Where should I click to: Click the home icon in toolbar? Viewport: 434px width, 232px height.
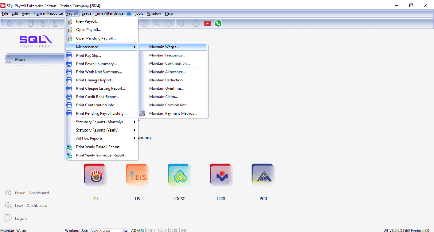tap(9, 23)
